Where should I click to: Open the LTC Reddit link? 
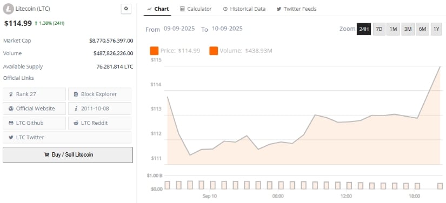click(99, 123)
